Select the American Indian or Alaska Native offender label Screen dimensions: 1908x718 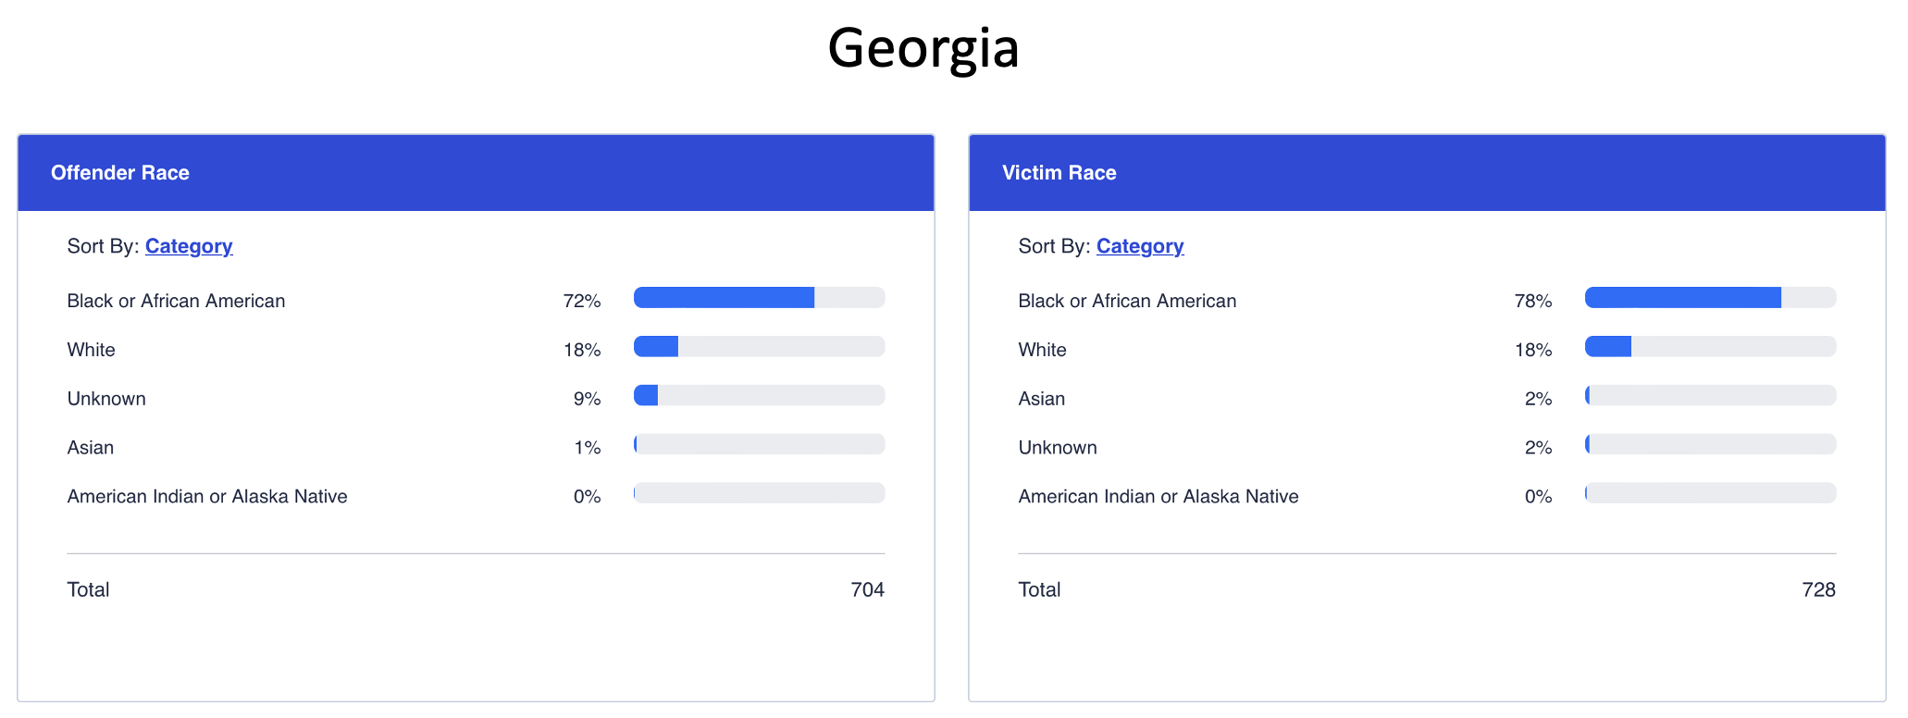tap(207, 497)
